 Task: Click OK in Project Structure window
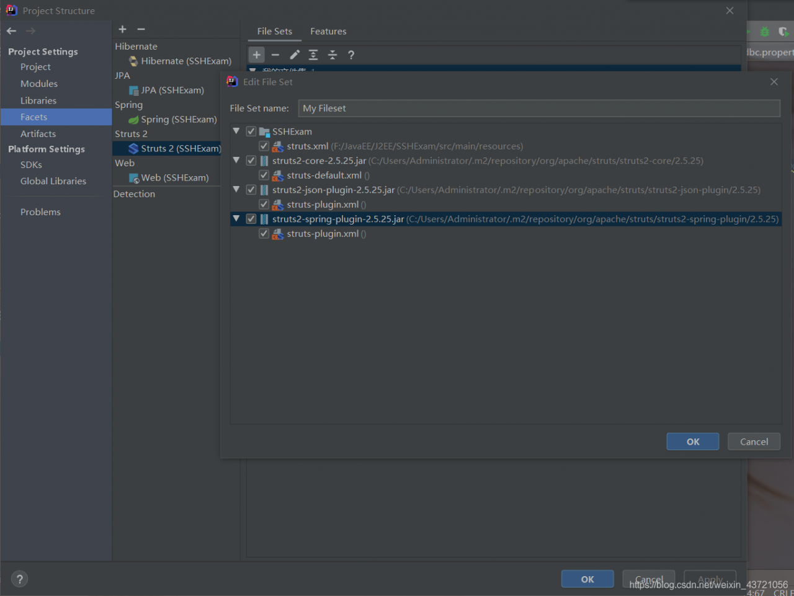coord(587,579)
